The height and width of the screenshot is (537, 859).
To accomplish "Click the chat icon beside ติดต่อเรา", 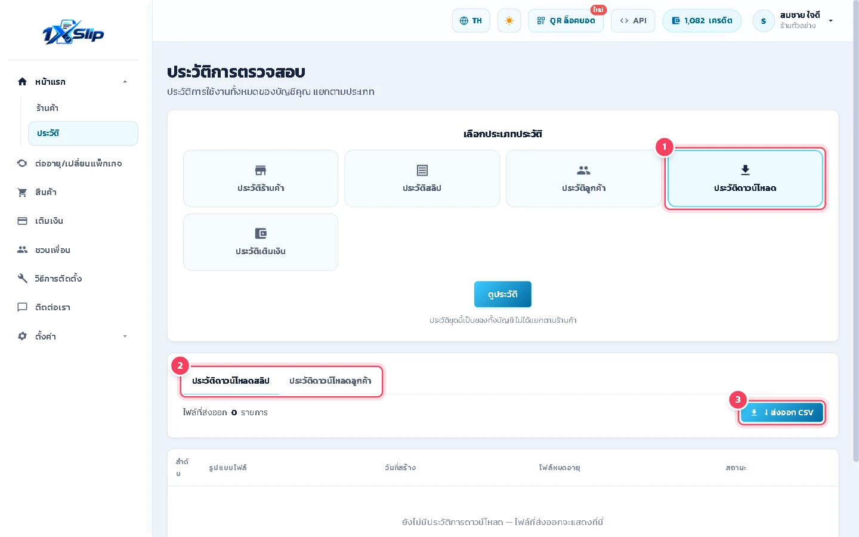I will pos(23,307).
